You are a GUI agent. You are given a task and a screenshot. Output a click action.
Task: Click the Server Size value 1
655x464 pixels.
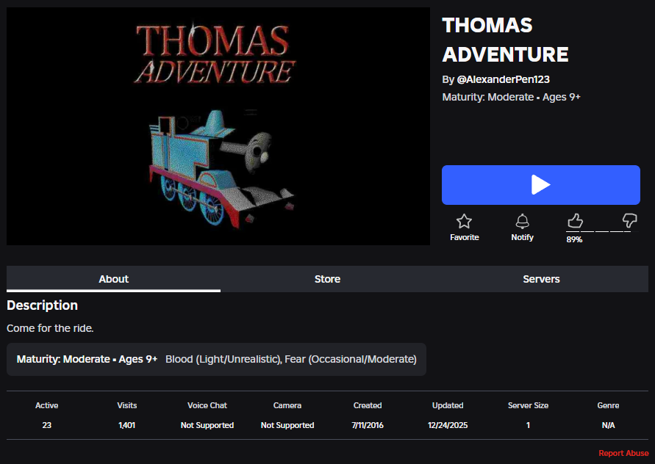(528, 425)
